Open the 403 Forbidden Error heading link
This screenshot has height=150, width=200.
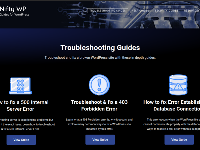coord(99,105)
